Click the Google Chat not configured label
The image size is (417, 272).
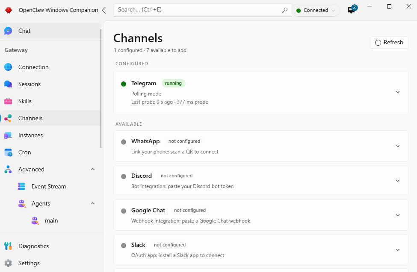(x=190, y=210)
